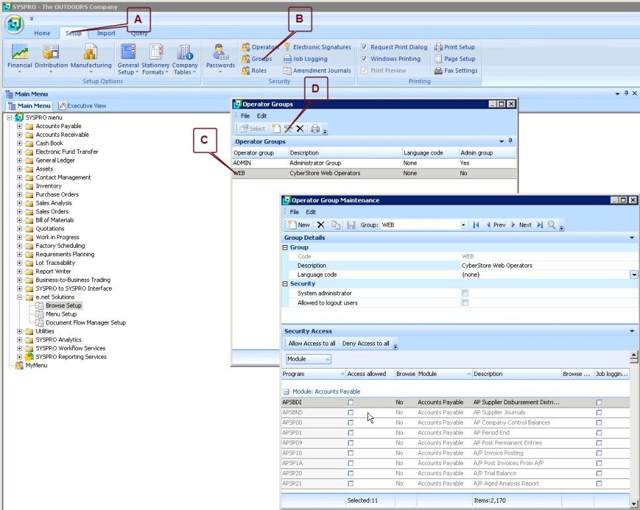Click the Security Access vertical scrollbar up arrow
640x510 pixels.
(x=634, y=355)
